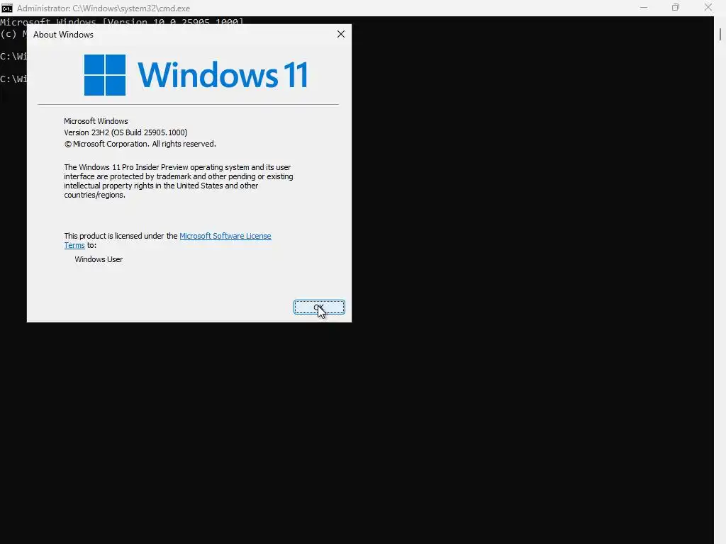The image size is (726, 544).
Task: Close the About Windows dialog
Action: 341,34
